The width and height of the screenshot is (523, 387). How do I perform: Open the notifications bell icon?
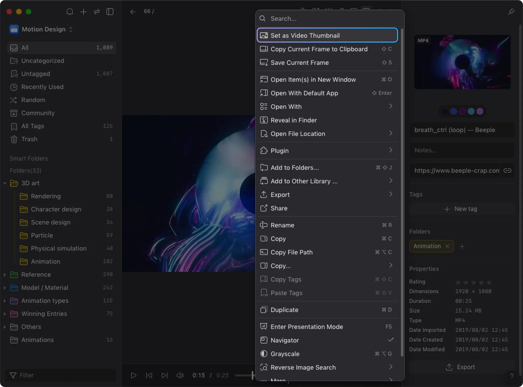[x=69, y=11]
